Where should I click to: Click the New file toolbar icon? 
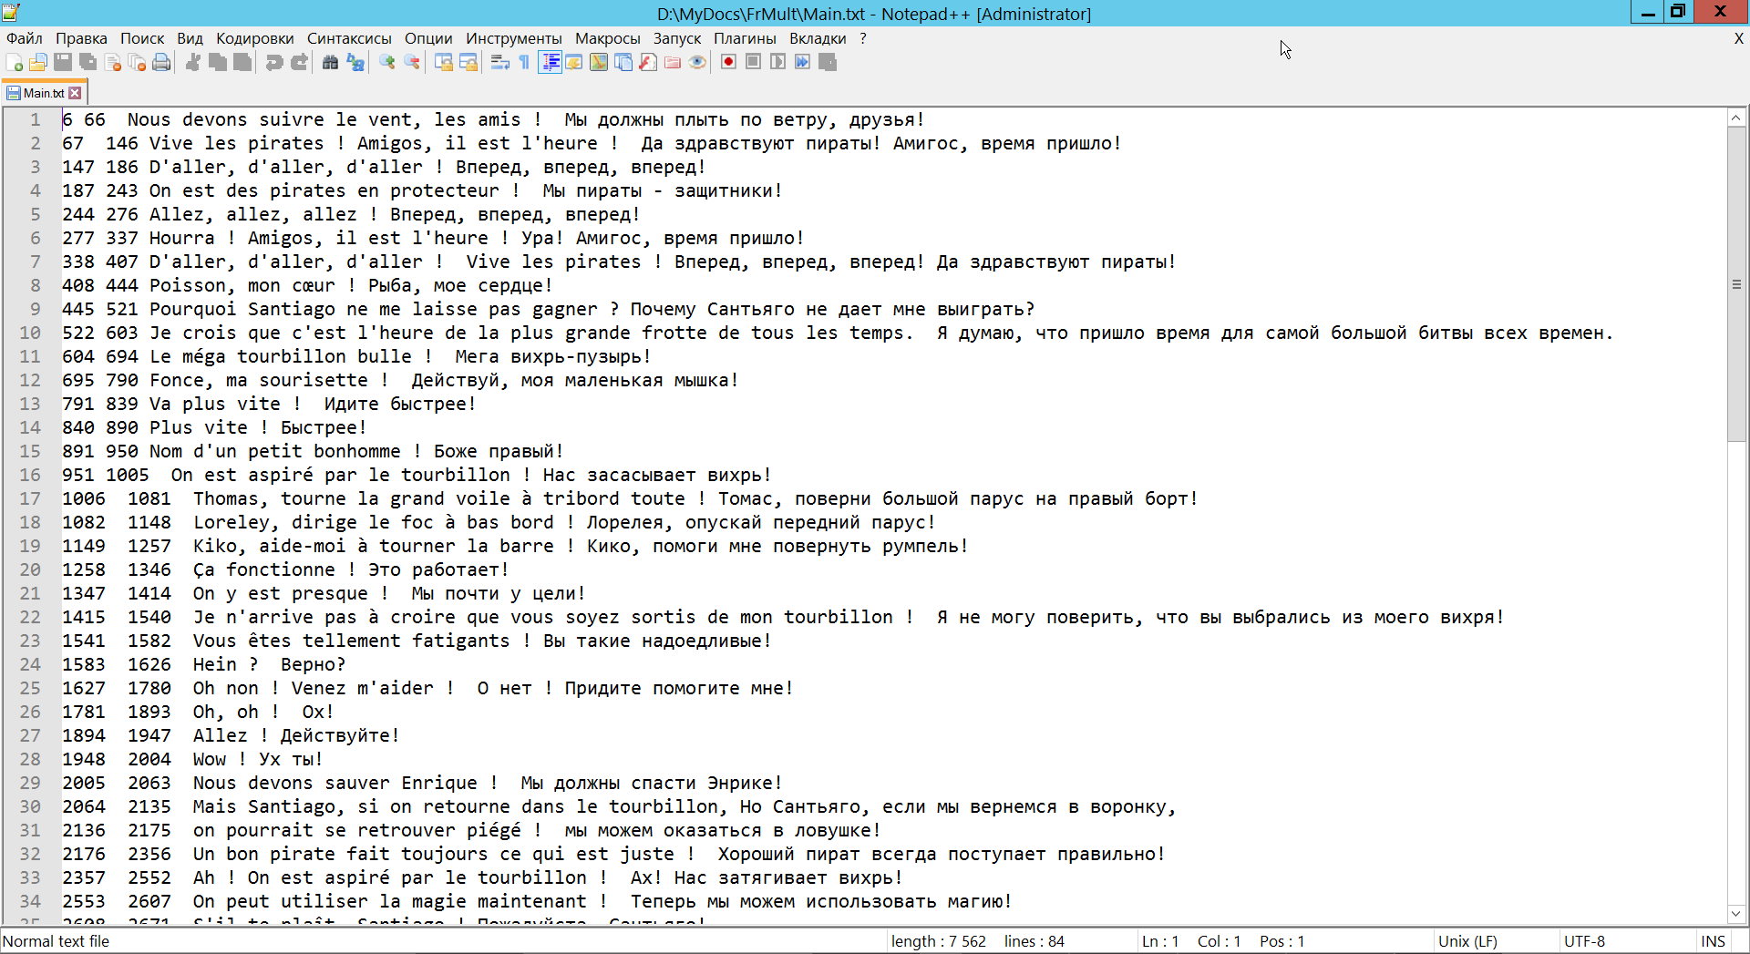(15, 62)
